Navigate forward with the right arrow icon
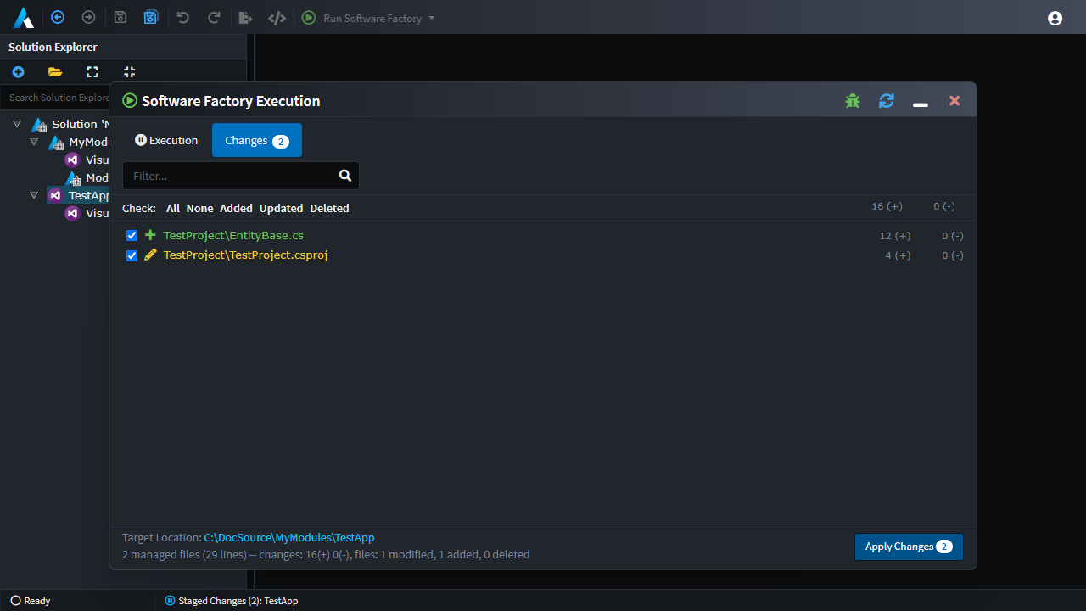Image resolution: width=1086 pixels, height=611 pixels. 88,17
